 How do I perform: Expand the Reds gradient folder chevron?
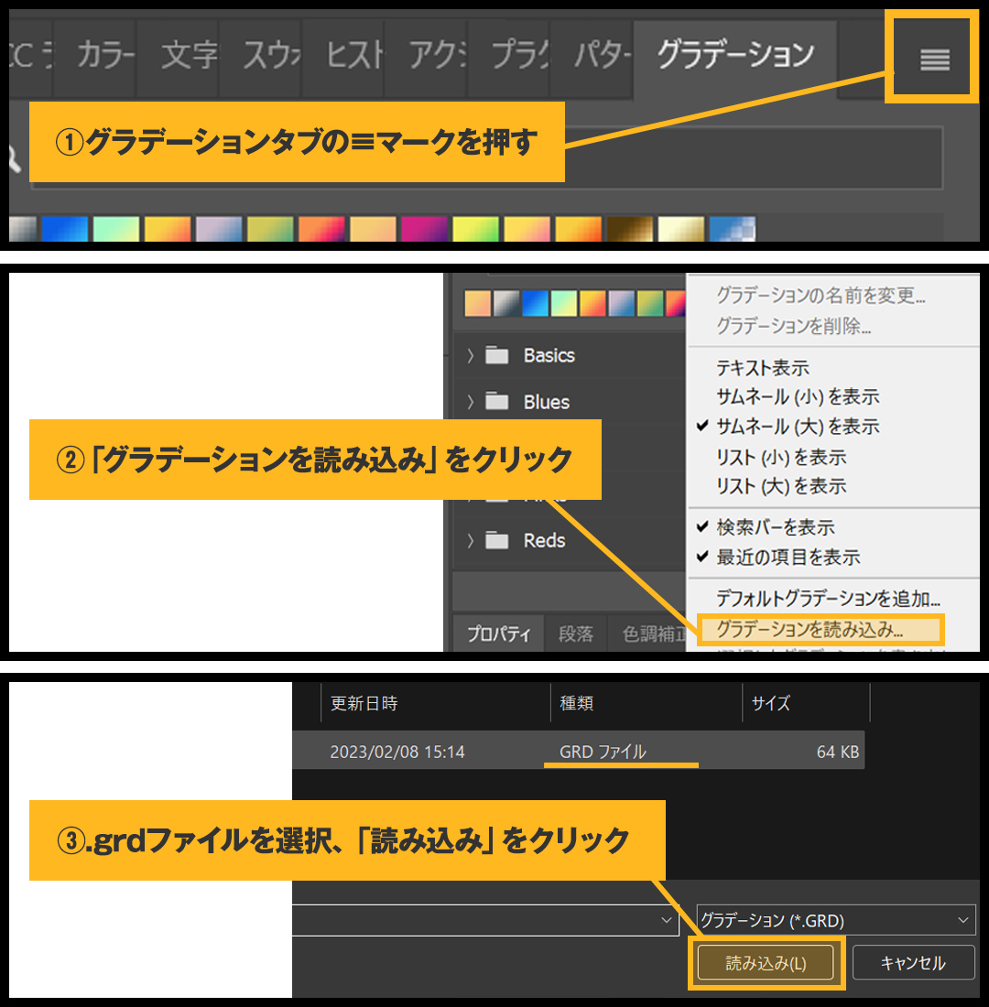[471, 541]
